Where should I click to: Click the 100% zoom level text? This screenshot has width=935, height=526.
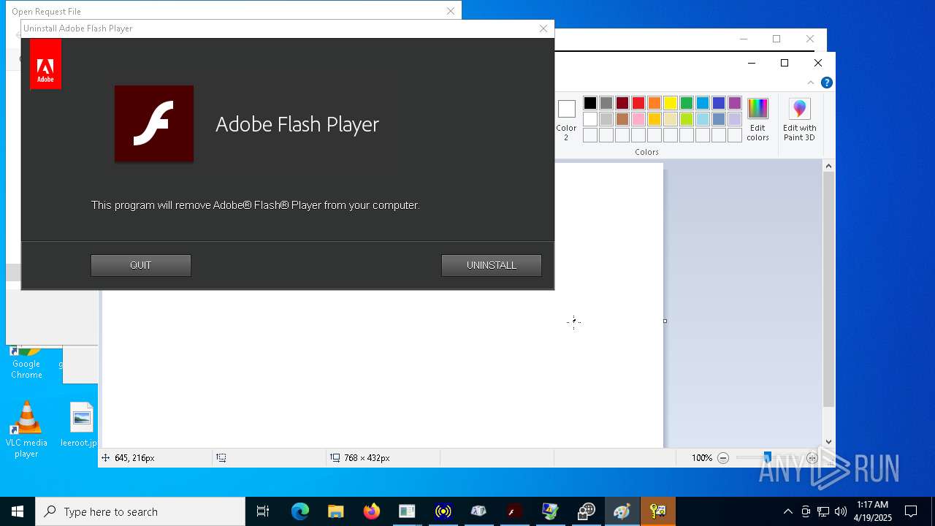point(702,458)
